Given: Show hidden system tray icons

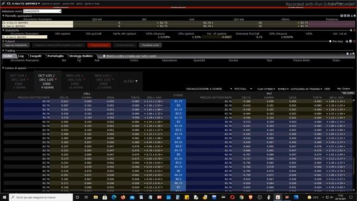Looking at the screenshot, I should tap(323, 197).
